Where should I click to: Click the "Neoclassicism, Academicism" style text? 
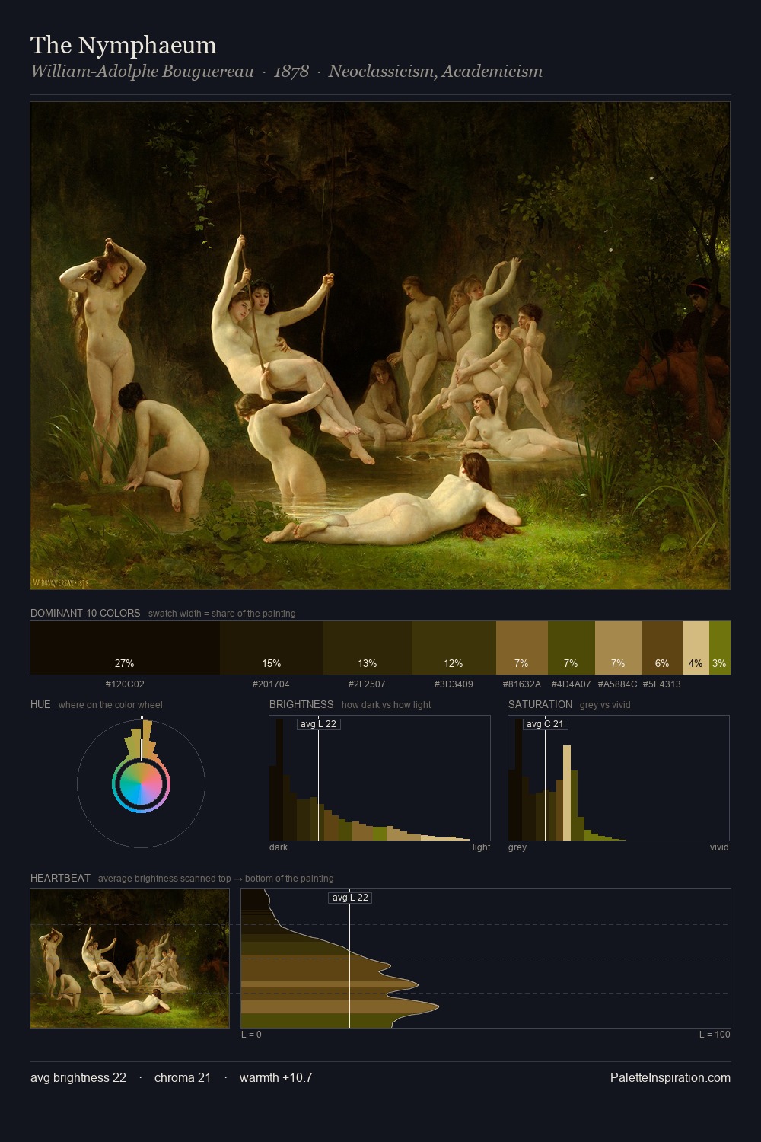click(435, 72)
